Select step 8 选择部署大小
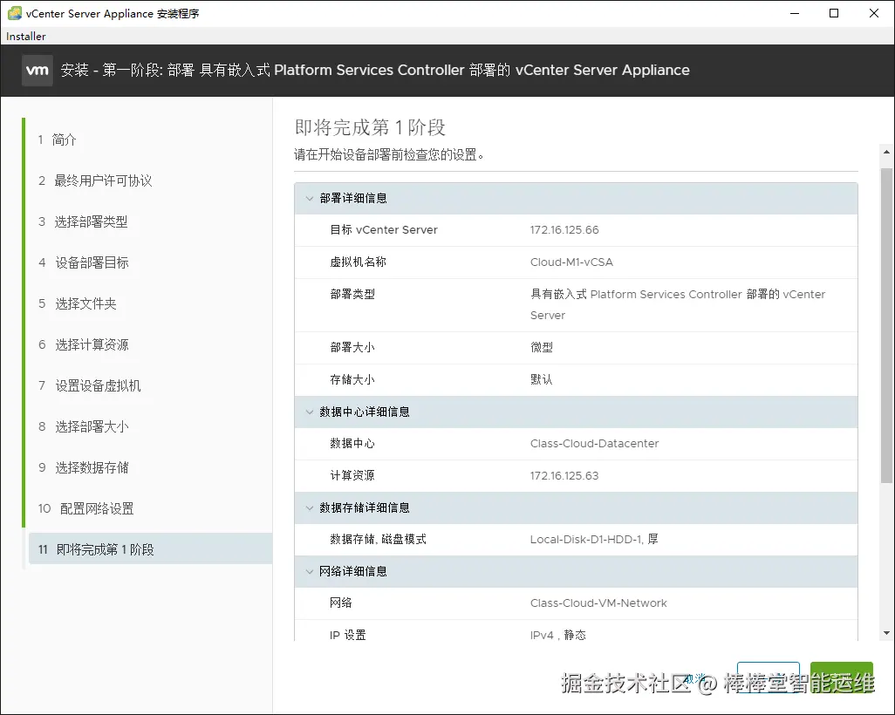This screenshot has width=895, height=715. [x=84, y=427]
